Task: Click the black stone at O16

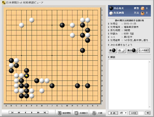Action: (78, 86)
